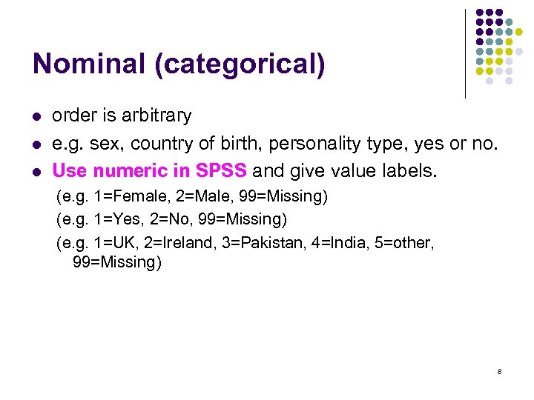Click the indented "99=Missing)" continuation line

(x=116, y=261)
